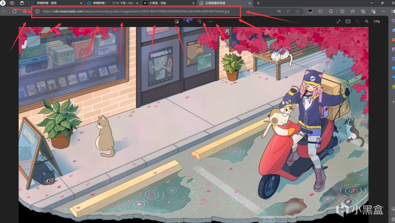Rotate the image with the rotate icon
The image size is (395, 223).
click(x=199, y=22)
